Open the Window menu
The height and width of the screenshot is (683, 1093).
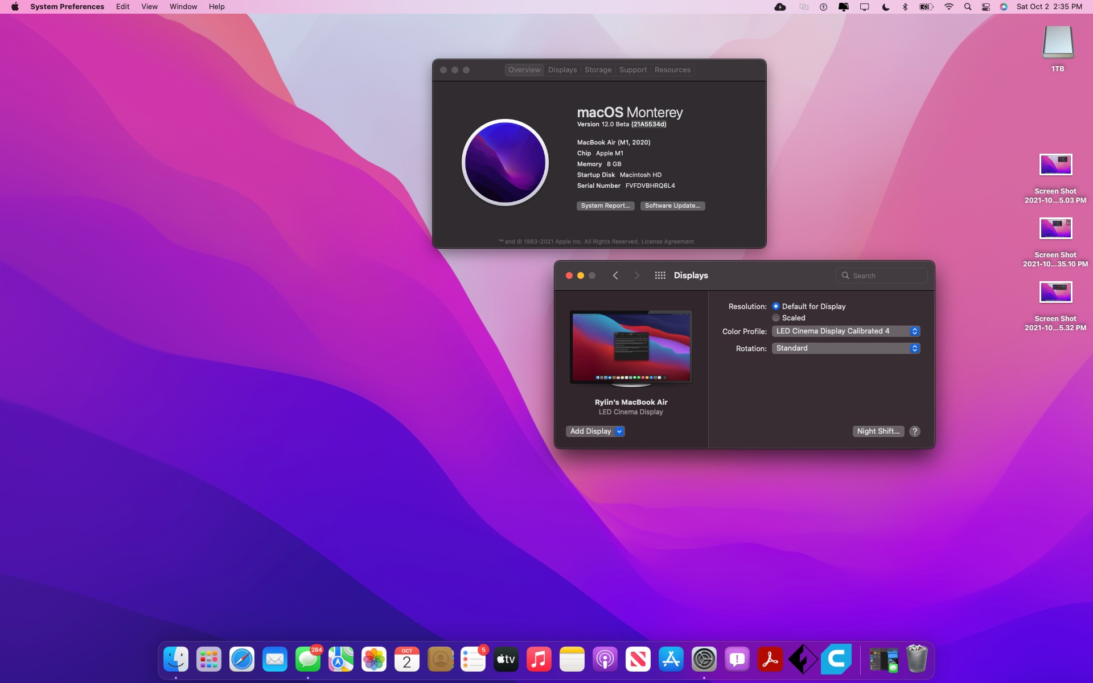pyautogui.click(x=183, y=7)
